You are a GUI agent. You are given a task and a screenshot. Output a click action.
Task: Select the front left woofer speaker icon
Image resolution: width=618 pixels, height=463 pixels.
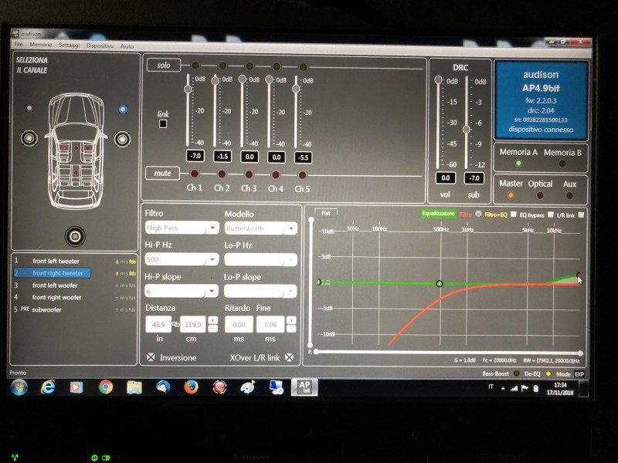pos(29,138)
